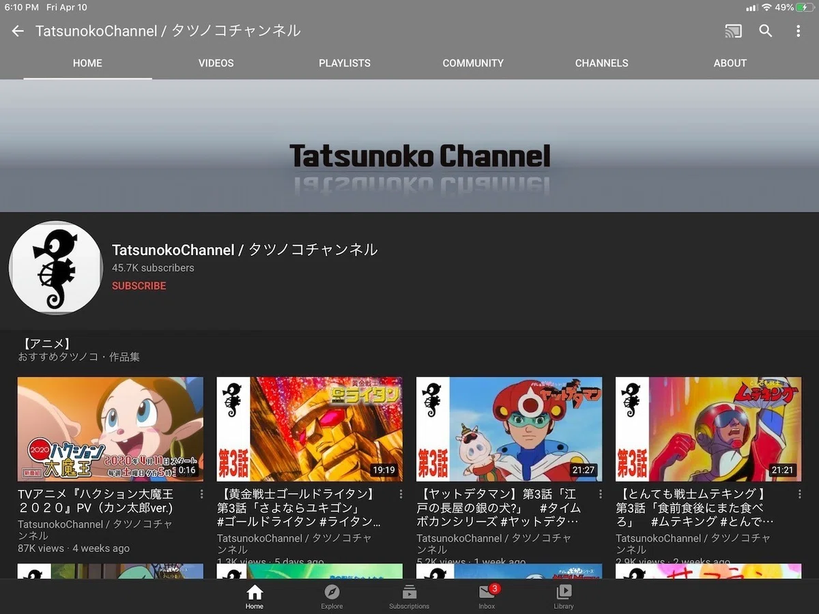Open Explore in bottom navigation
The height and width of the screenshot is (614, 819).
click(x=332, y=597)
